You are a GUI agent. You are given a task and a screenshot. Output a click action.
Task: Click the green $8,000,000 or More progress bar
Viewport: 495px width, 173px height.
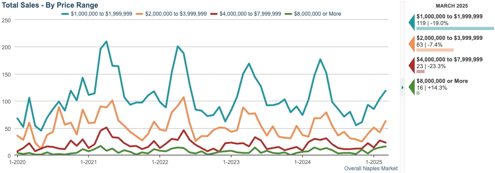pos(418,93)
